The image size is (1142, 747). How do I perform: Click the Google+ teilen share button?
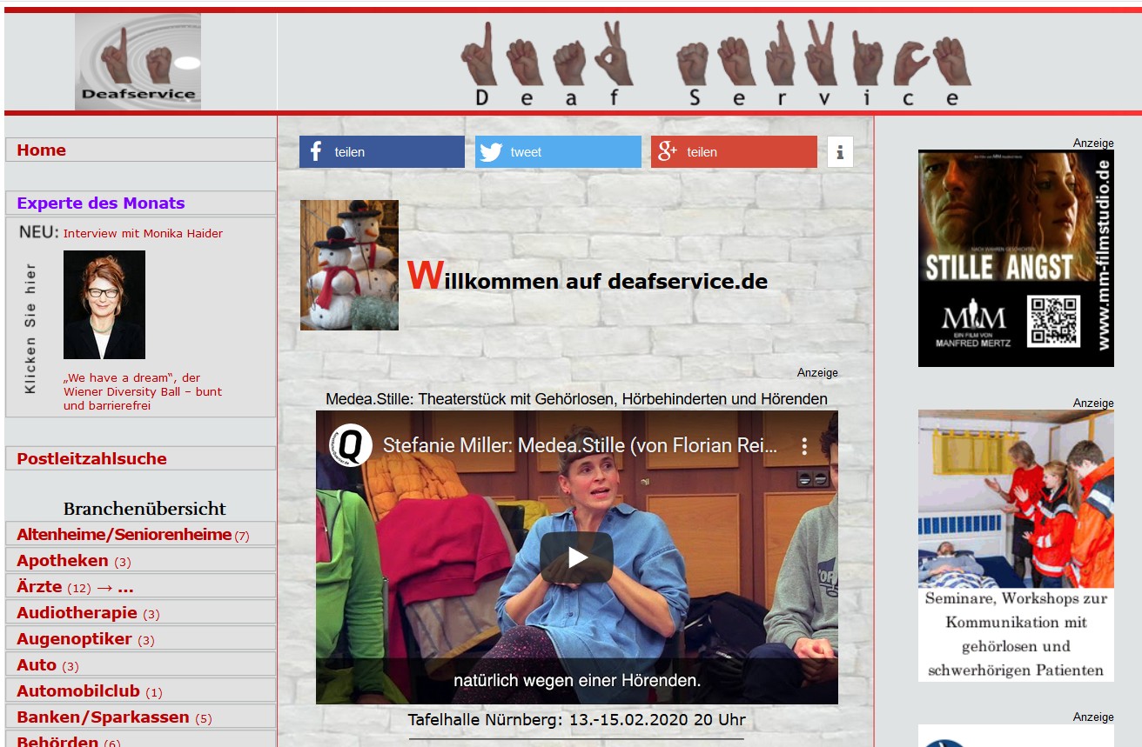(x=733, y=152)
